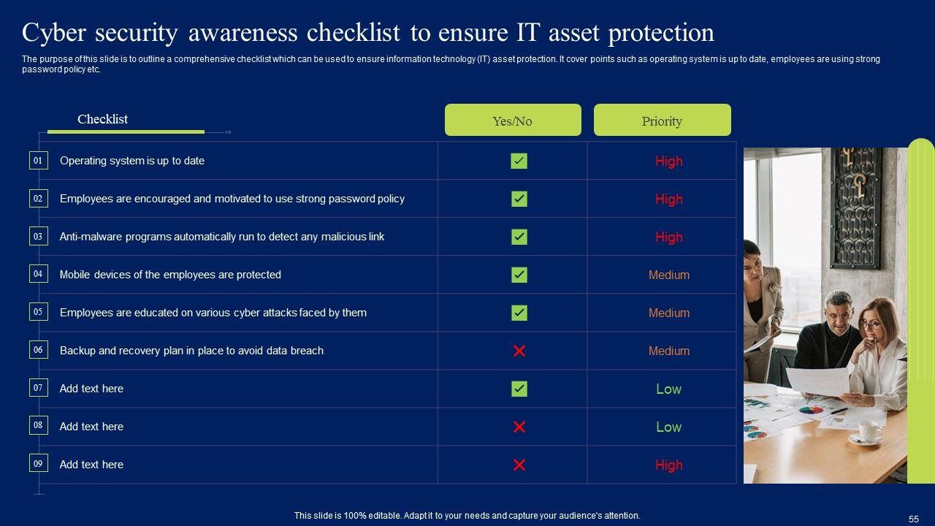Click the Low priority label in row 07

point(668,389)
